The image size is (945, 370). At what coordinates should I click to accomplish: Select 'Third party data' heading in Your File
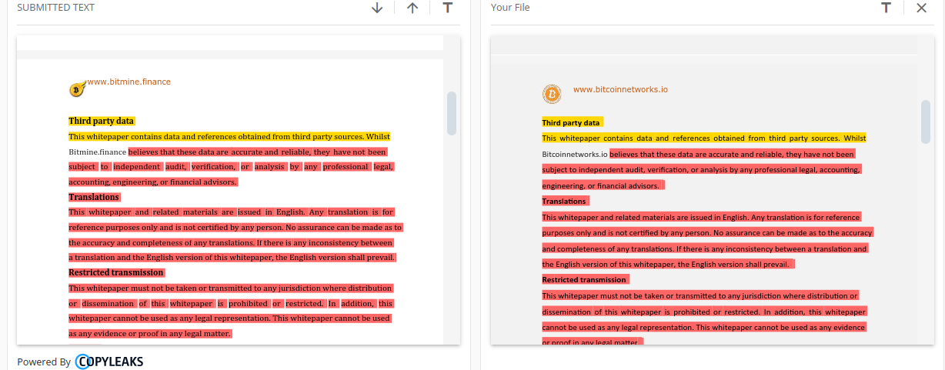click(572, 122)
